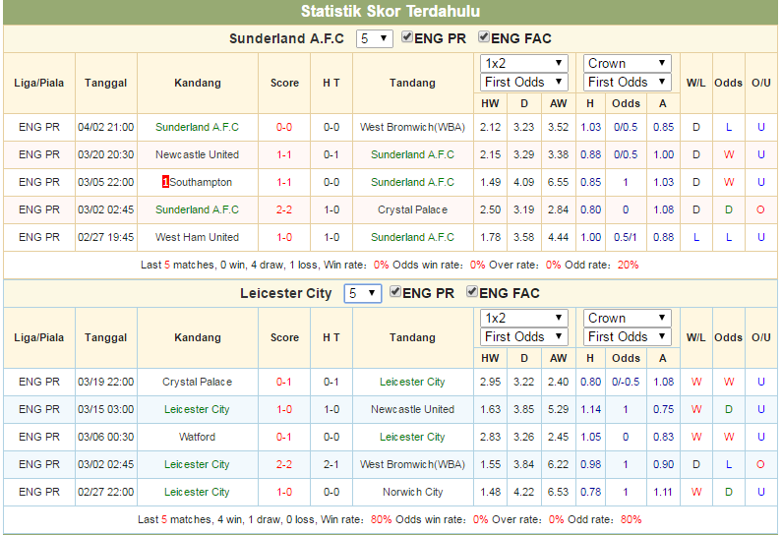The image size is (782, 535).
Task: Click Crystal Palace home team on 03/19
Action: [197, 382]
